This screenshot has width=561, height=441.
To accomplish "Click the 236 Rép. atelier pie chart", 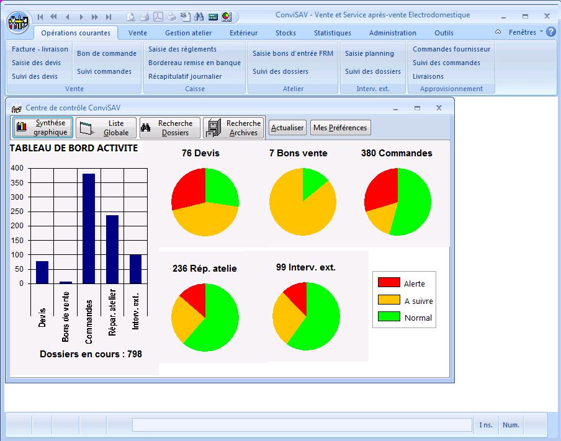I will (205, 317).
